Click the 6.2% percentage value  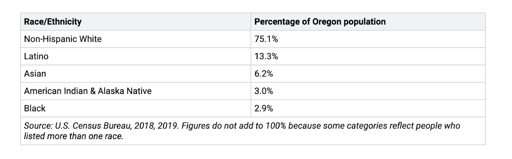pos(263,74)
